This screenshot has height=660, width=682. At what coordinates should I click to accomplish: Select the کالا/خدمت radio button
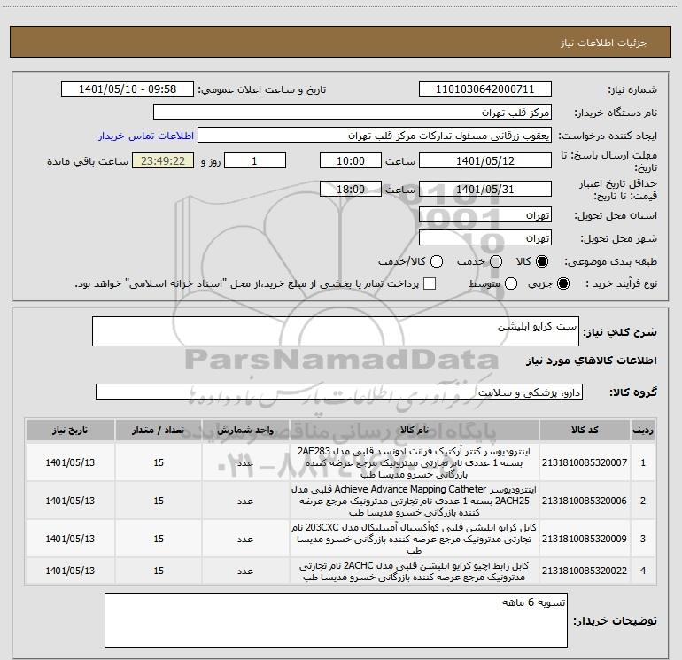437,261
